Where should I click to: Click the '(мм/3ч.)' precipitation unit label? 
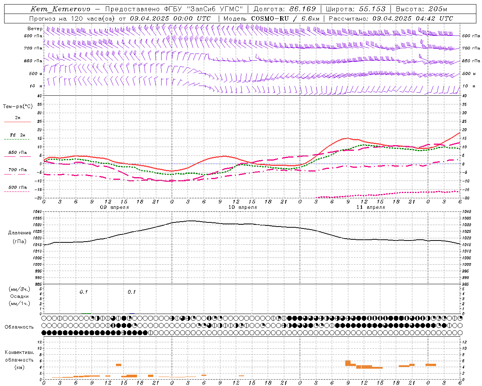pos(20,289)
